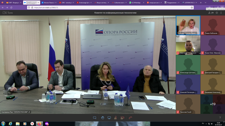
Task: Click the address bar URL field
Action: 110,8
